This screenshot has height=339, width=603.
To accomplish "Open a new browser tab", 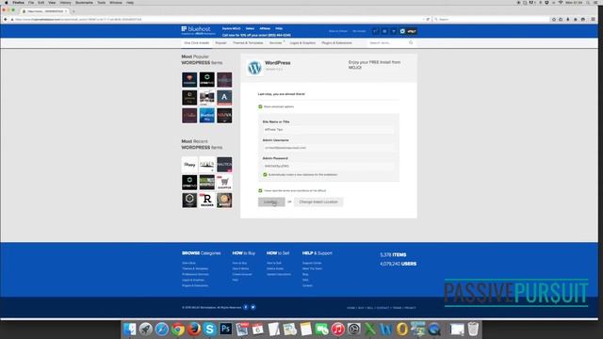I will (x=73, y=11).
